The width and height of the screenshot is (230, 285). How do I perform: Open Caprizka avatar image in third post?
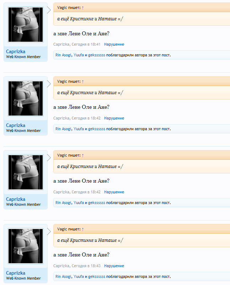(26, 172)
